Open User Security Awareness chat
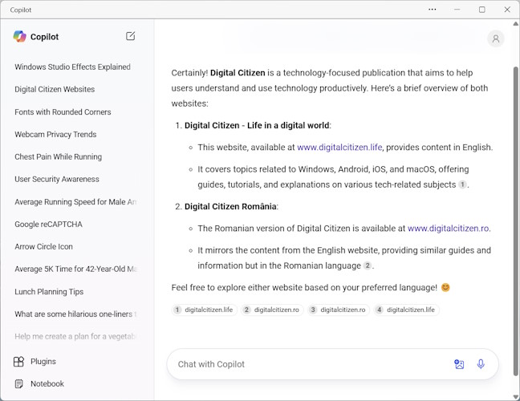The image size is (520, 401). (x=57, y=180)
